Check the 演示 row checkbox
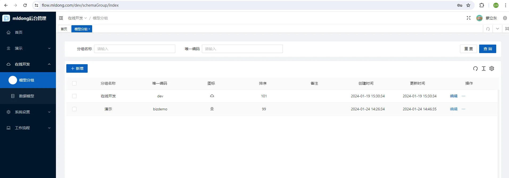The image size is (509, 178). pos(74,109)
